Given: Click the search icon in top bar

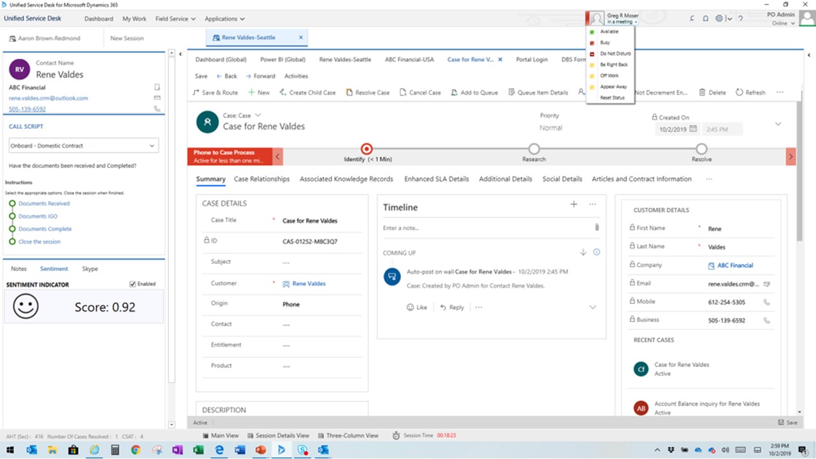Looking at the screenshot, I should [x=692, y=18].
